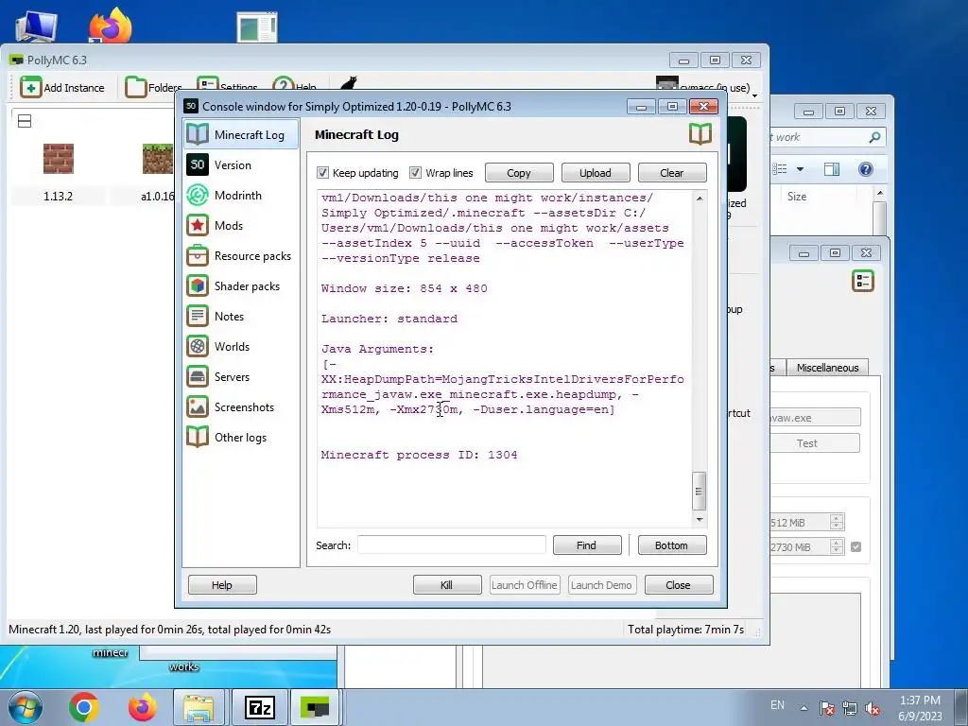Click the Find button
Screen dimensions: 968x726
click(x=586, y=545)
